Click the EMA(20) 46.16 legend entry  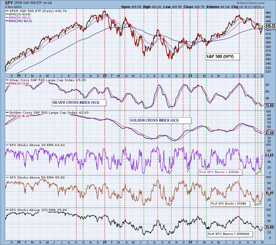point(17,116)
